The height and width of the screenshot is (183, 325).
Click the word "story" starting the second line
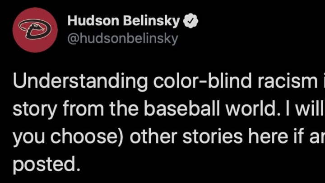[35, 110]
